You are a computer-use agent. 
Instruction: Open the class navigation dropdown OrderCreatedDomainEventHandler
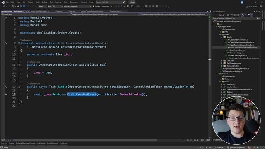click(x=105, y=14)
